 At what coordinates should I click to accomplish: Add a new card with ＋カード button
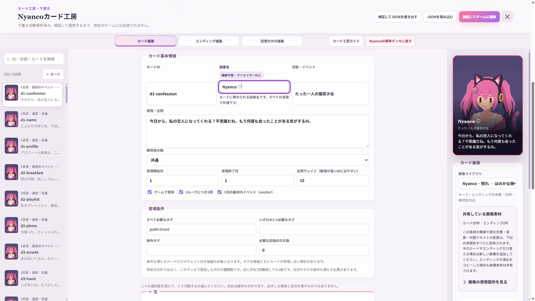(53, 74)
